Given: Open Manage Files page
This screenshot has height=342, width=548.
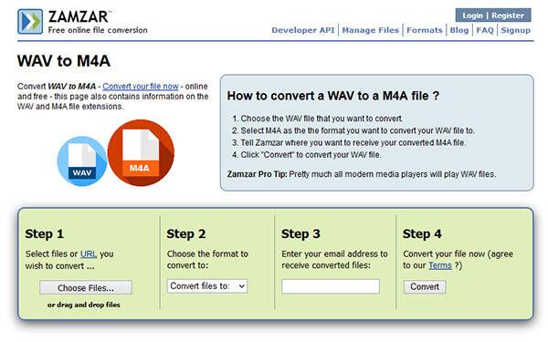Looking at the screenshot, I should 371,30.
